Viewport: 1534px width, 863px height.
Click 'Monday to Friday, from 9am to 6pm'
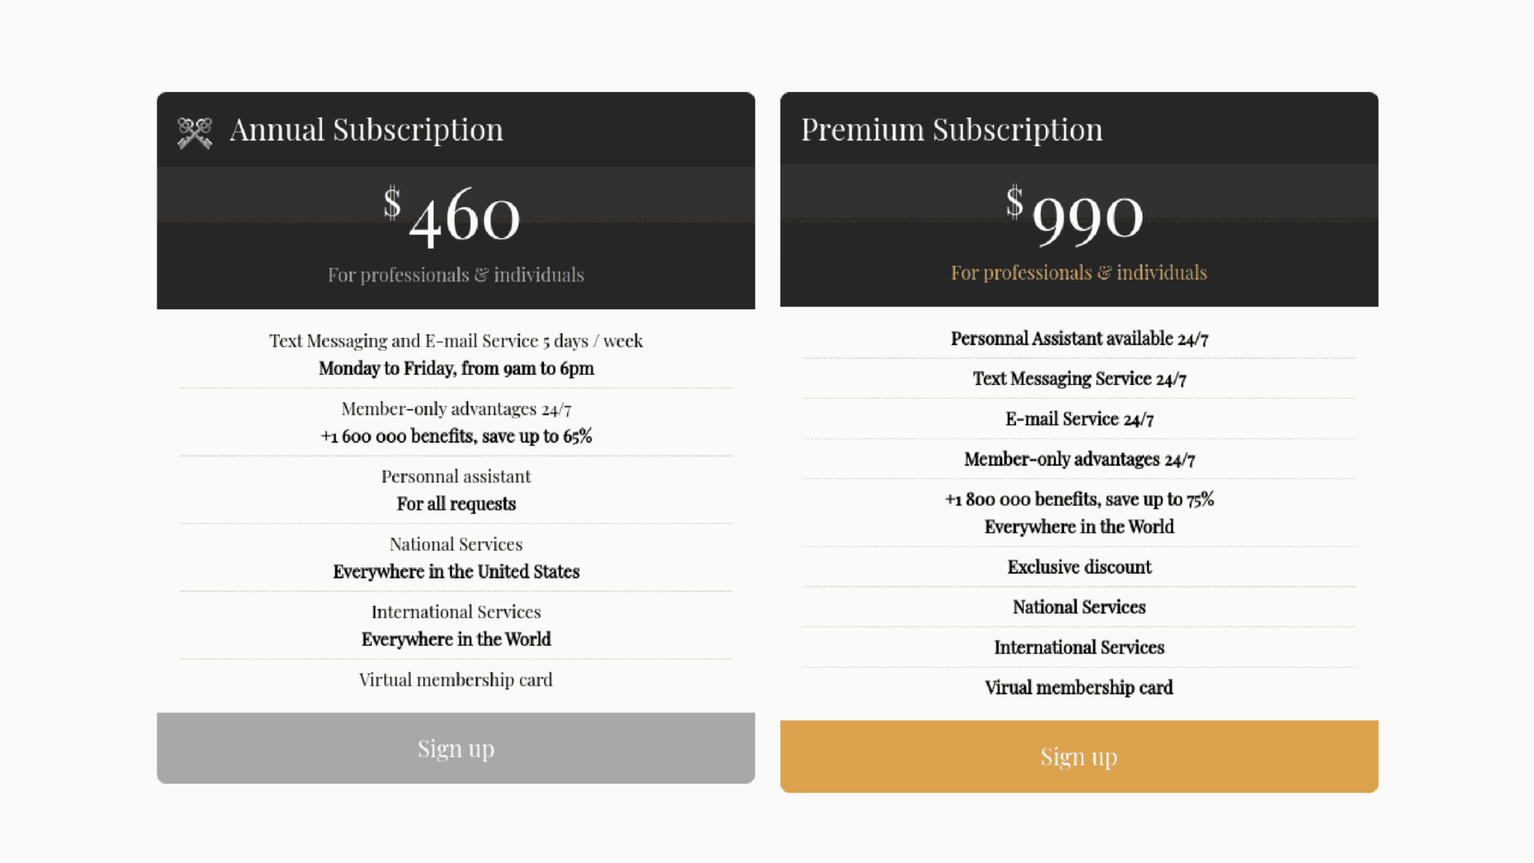coord(455,368)
